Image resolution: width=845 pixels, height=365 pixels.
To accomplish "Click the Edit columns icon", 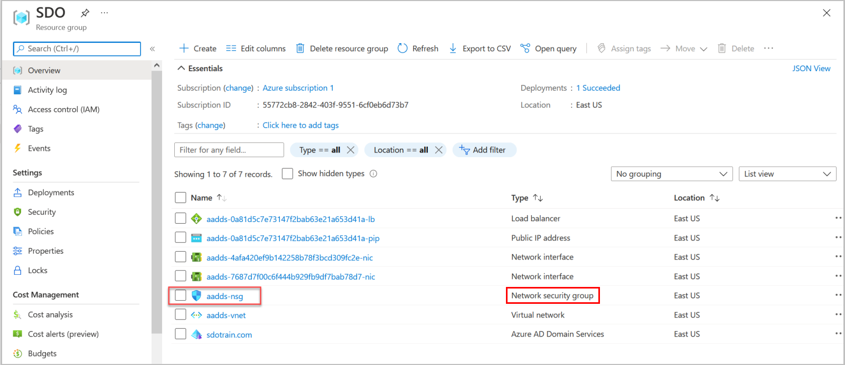I will (231, 49).
